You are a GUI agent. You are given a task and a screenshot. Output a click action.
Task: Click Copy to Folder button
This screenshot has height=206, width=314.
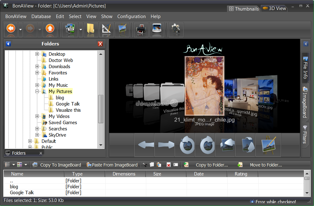point(206,165)
